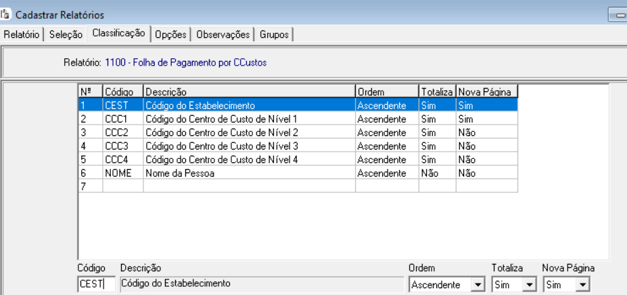The image size is (627, 295).
Task: Open the Totaliza dropdown
Action: (530, 285)
